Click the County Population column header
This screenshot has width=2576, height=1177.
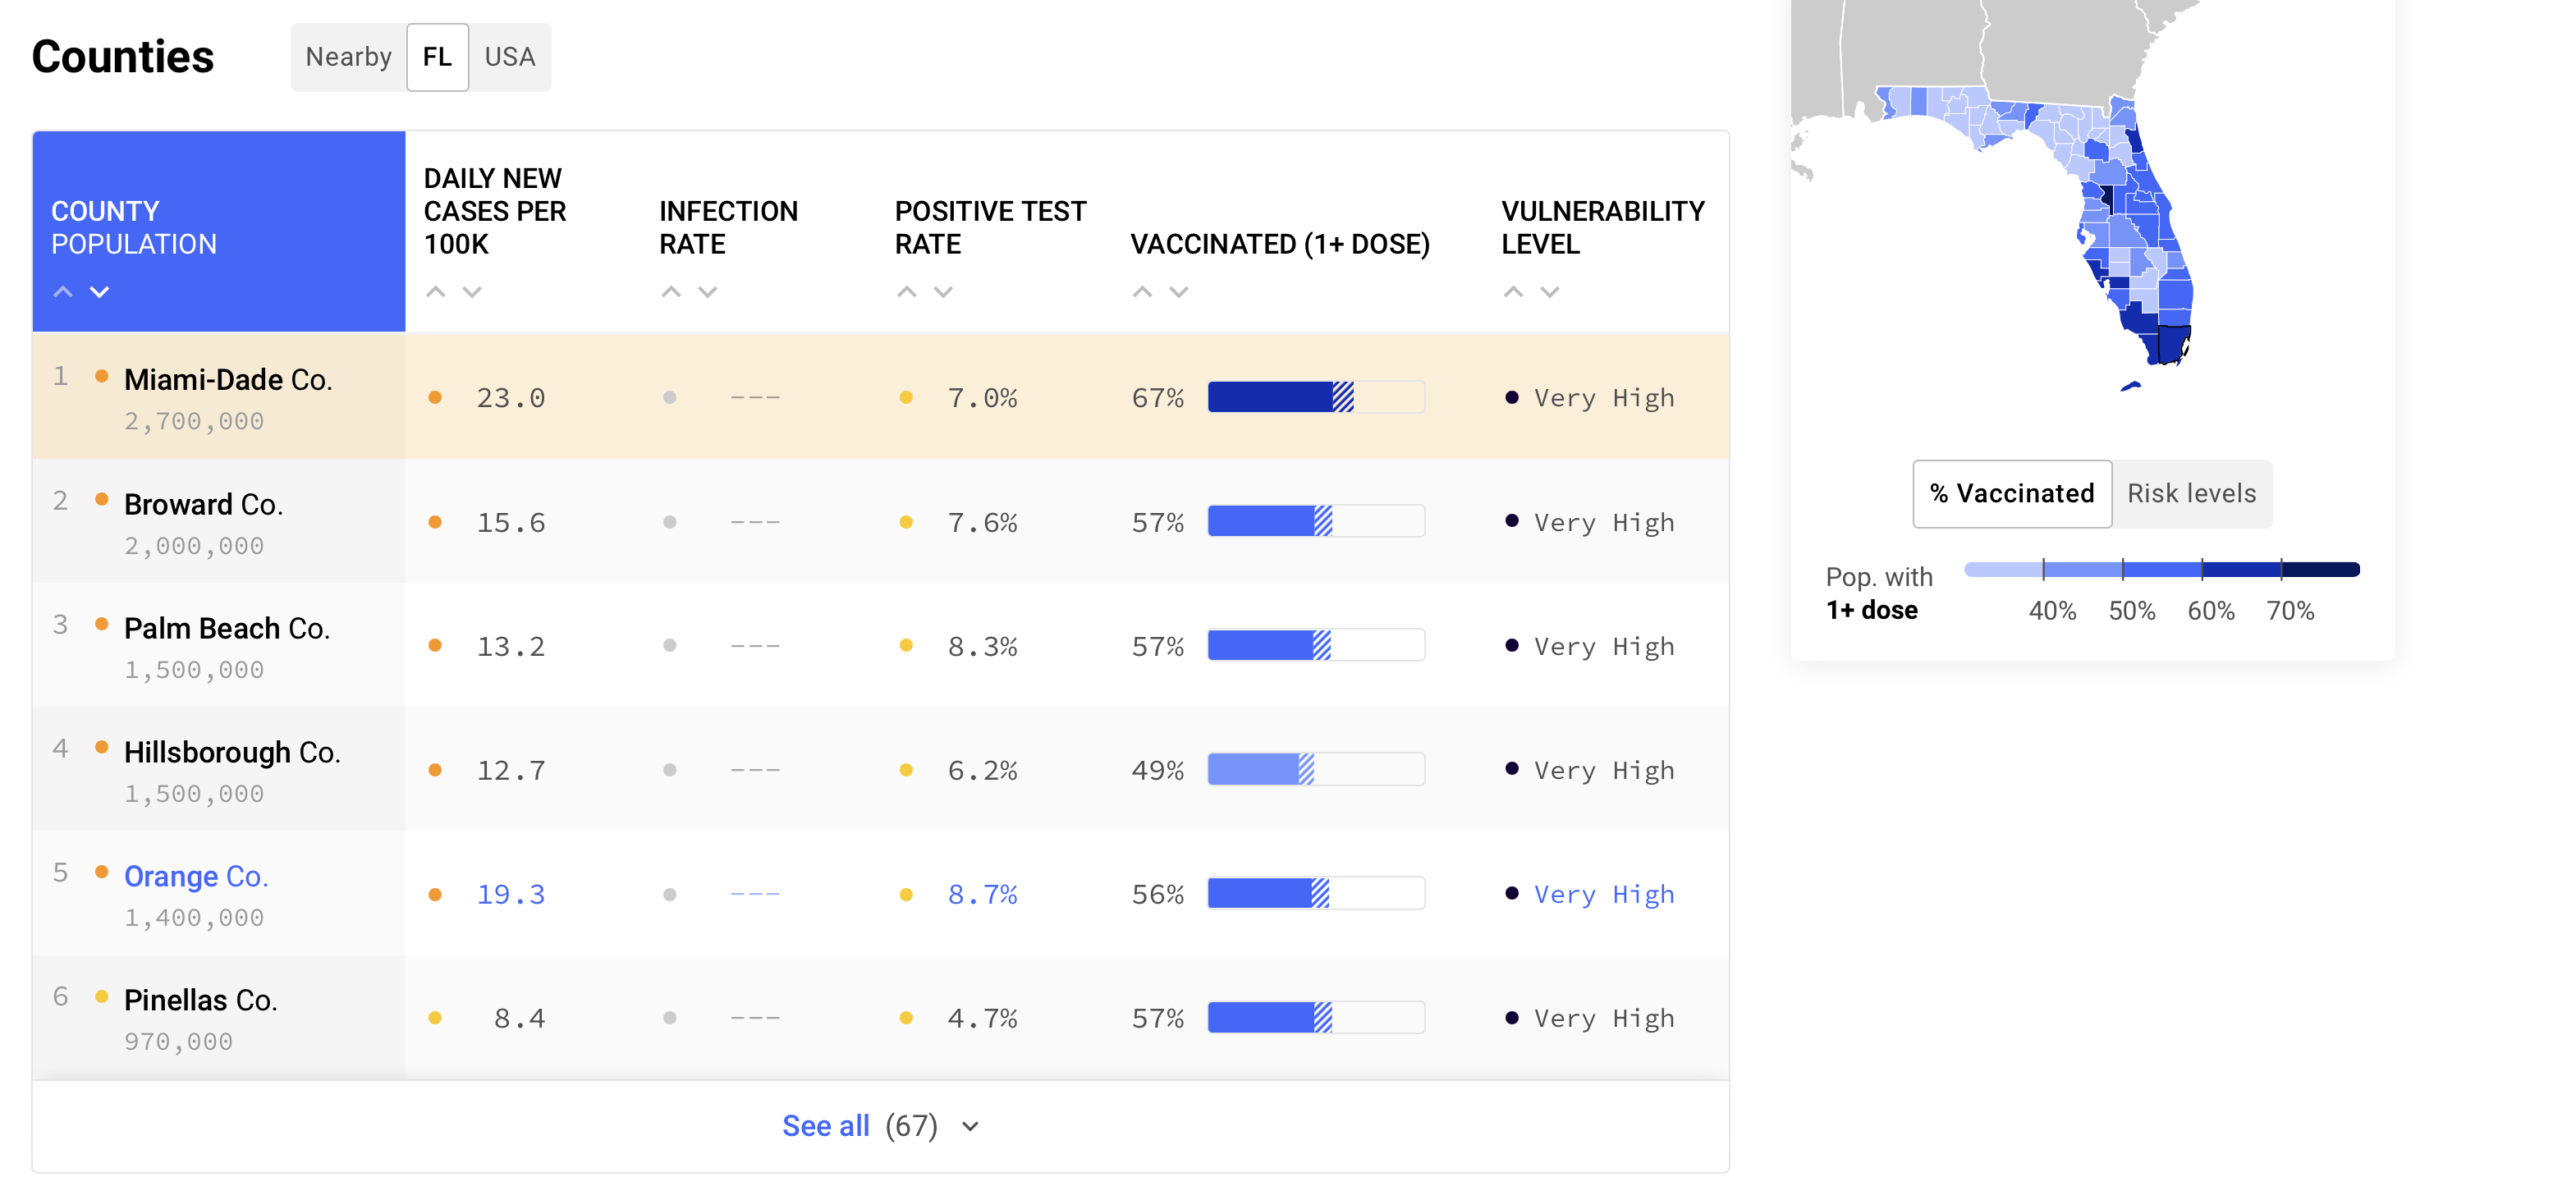click(x=219, y=231)
